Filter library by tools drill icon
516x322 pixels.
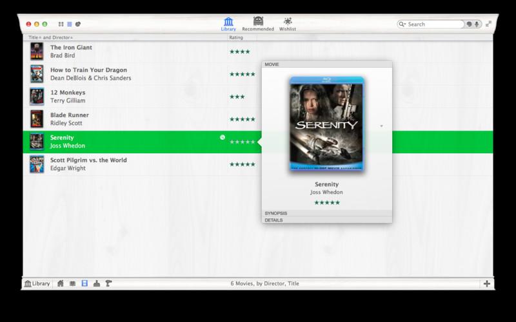(x=108, y=283)
